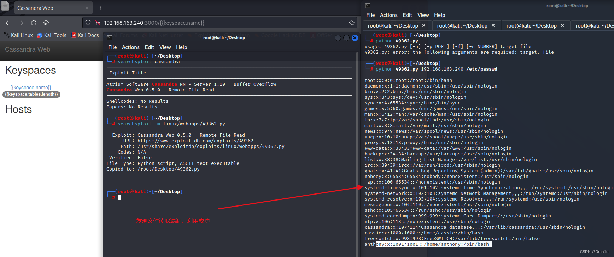Open Kali Linux bookmark
This screenshot has width=614, height=257.
tap(18, 35)
